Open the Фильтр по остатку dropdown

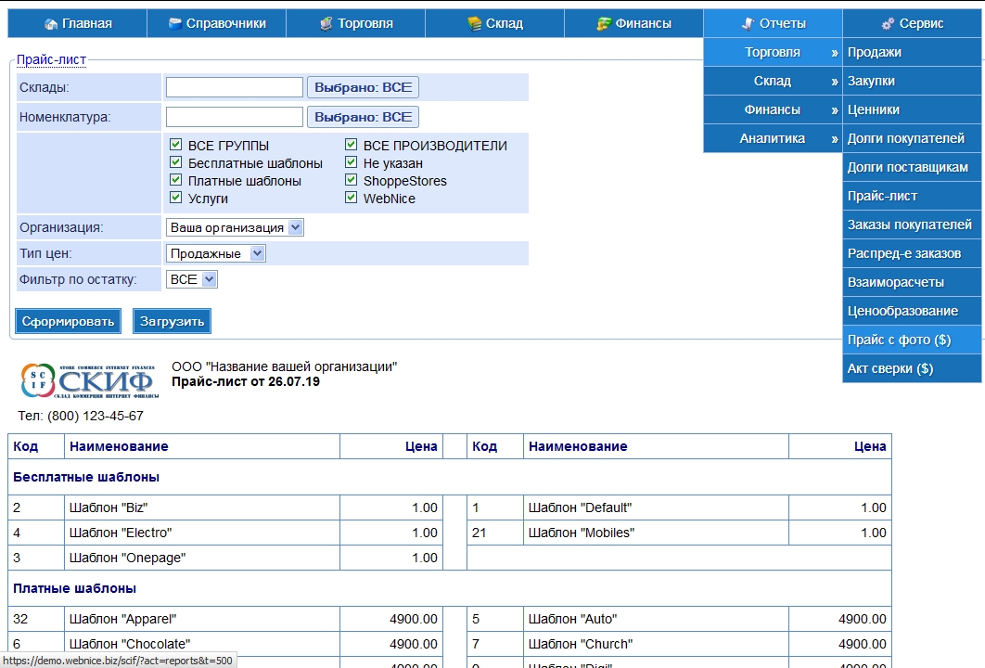tap(192, 279)
